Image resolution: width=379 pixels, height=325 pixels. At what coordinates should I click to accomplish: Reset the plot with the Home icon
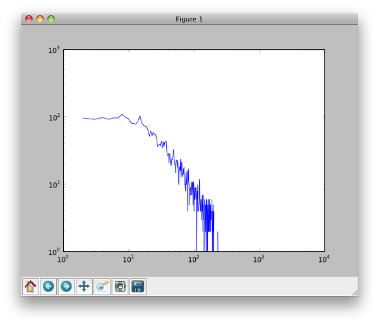tap(30, 287)
